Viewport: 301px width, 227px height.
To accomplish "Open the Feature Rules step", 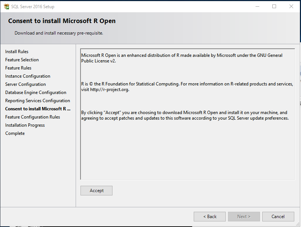I will pyautogui.click(x=18, y=68).
